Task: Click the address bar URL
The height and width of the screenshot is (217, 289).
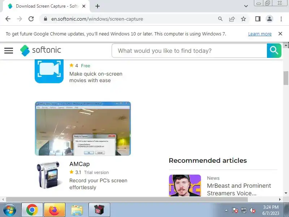Action: tap(97, 19)
